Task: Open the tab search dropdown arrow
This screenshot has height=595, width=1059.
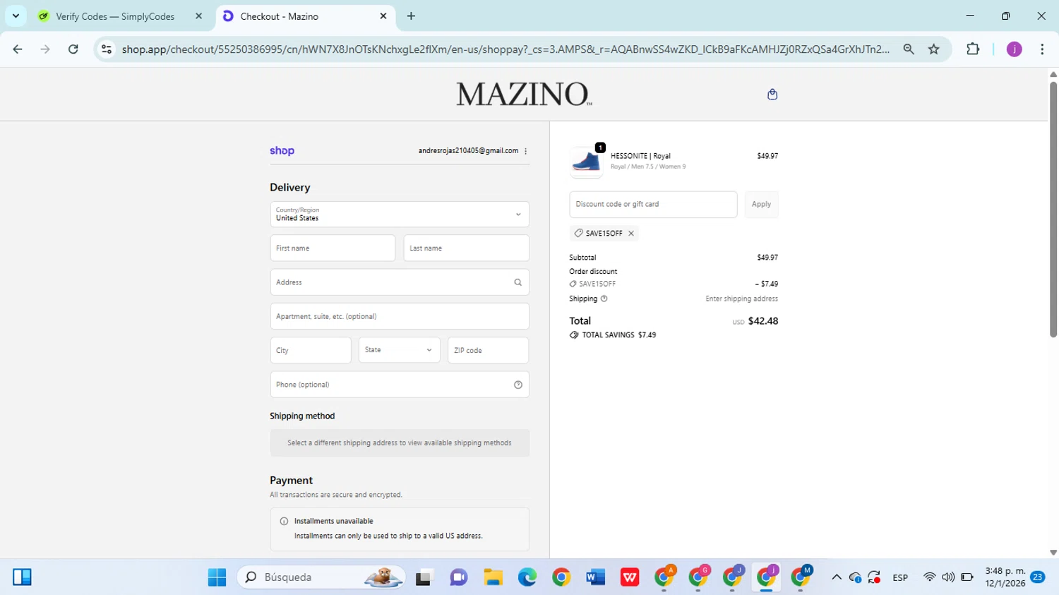Action: (x=16, y=16)
